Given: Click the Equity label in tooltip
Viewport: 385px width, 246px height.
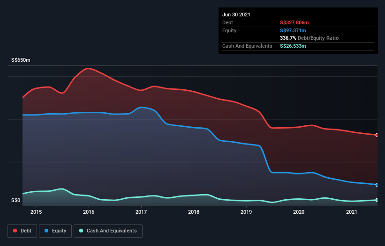Looking at the screenshot, I should click(x=229, y=30).
